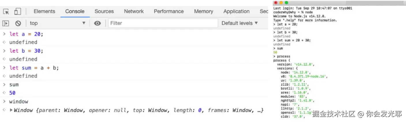Click the 'let sum = a + b;' console entry
This screenshot has height=122, width=406.
pos(34,68)
